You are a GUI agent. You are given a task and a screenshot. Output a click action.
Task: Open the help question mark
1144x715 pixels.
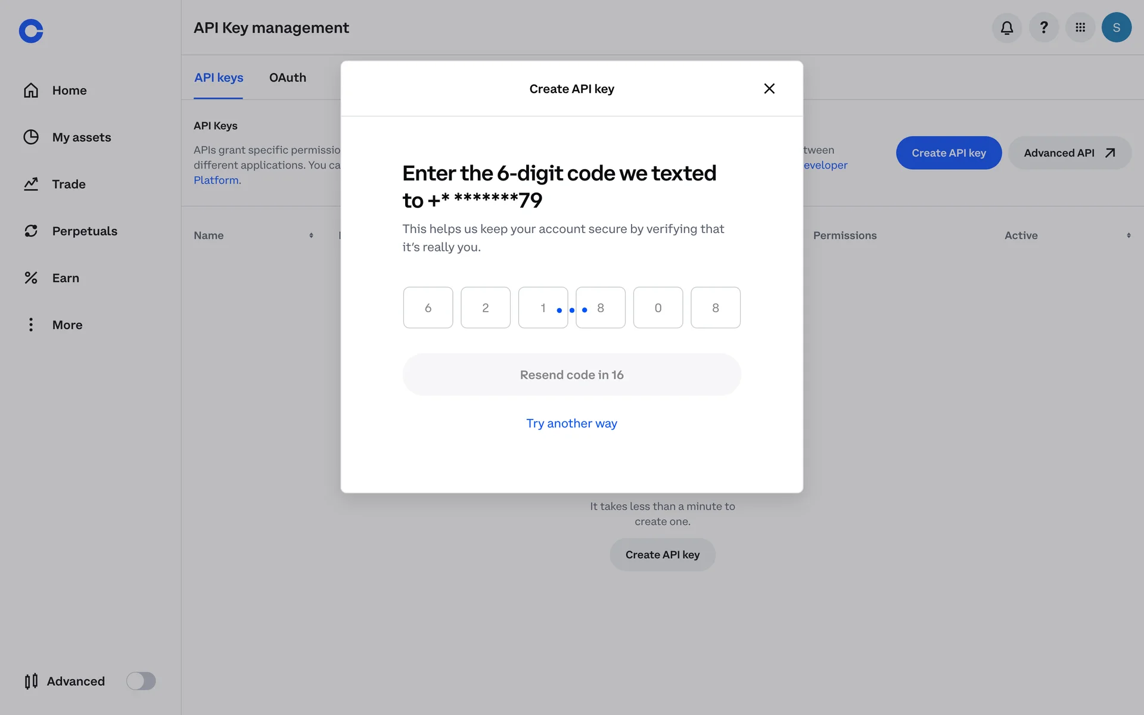click(x=1043, y=27)
